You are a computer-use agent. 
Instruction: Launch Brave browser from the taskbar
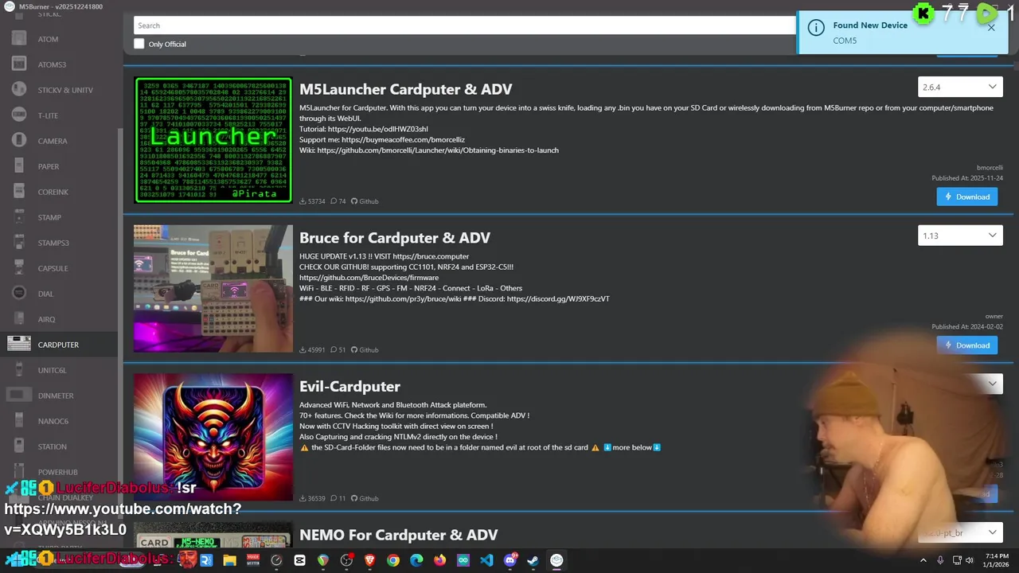pyautogui.click(x=369, y=560)
